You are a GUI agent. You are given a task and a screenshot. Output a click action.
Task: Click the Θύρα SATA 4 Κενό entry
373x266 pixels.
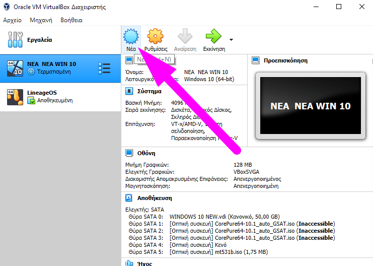click(198, 245)
